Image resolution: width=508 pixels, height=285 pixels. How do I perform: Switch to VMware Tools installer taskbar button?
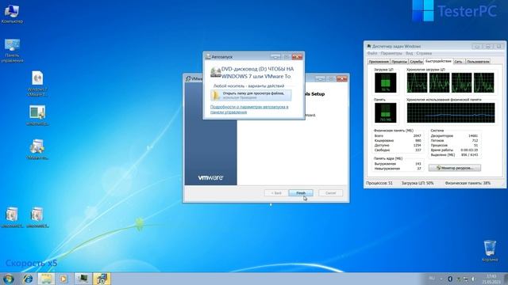(102, 279)
